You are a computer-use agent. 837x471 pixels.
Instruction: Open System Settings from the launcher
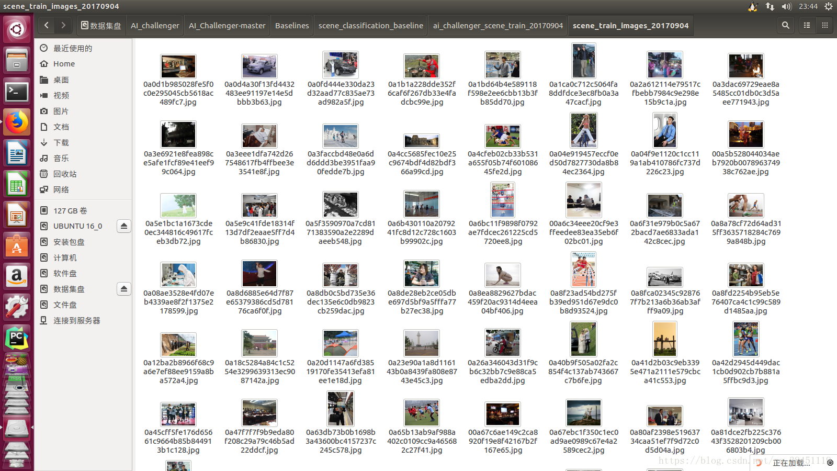(17, 307)
